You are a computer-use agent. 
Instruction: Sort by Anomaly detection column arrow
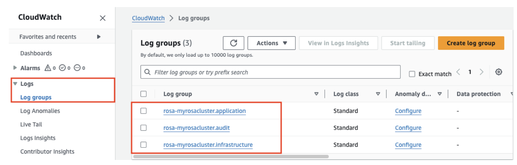[x=439, y=94]
